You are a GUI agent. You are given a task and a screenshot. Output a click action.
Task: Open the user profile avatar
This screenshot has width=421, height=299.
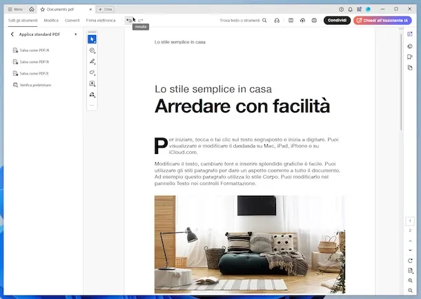click(x=368, y=10)
